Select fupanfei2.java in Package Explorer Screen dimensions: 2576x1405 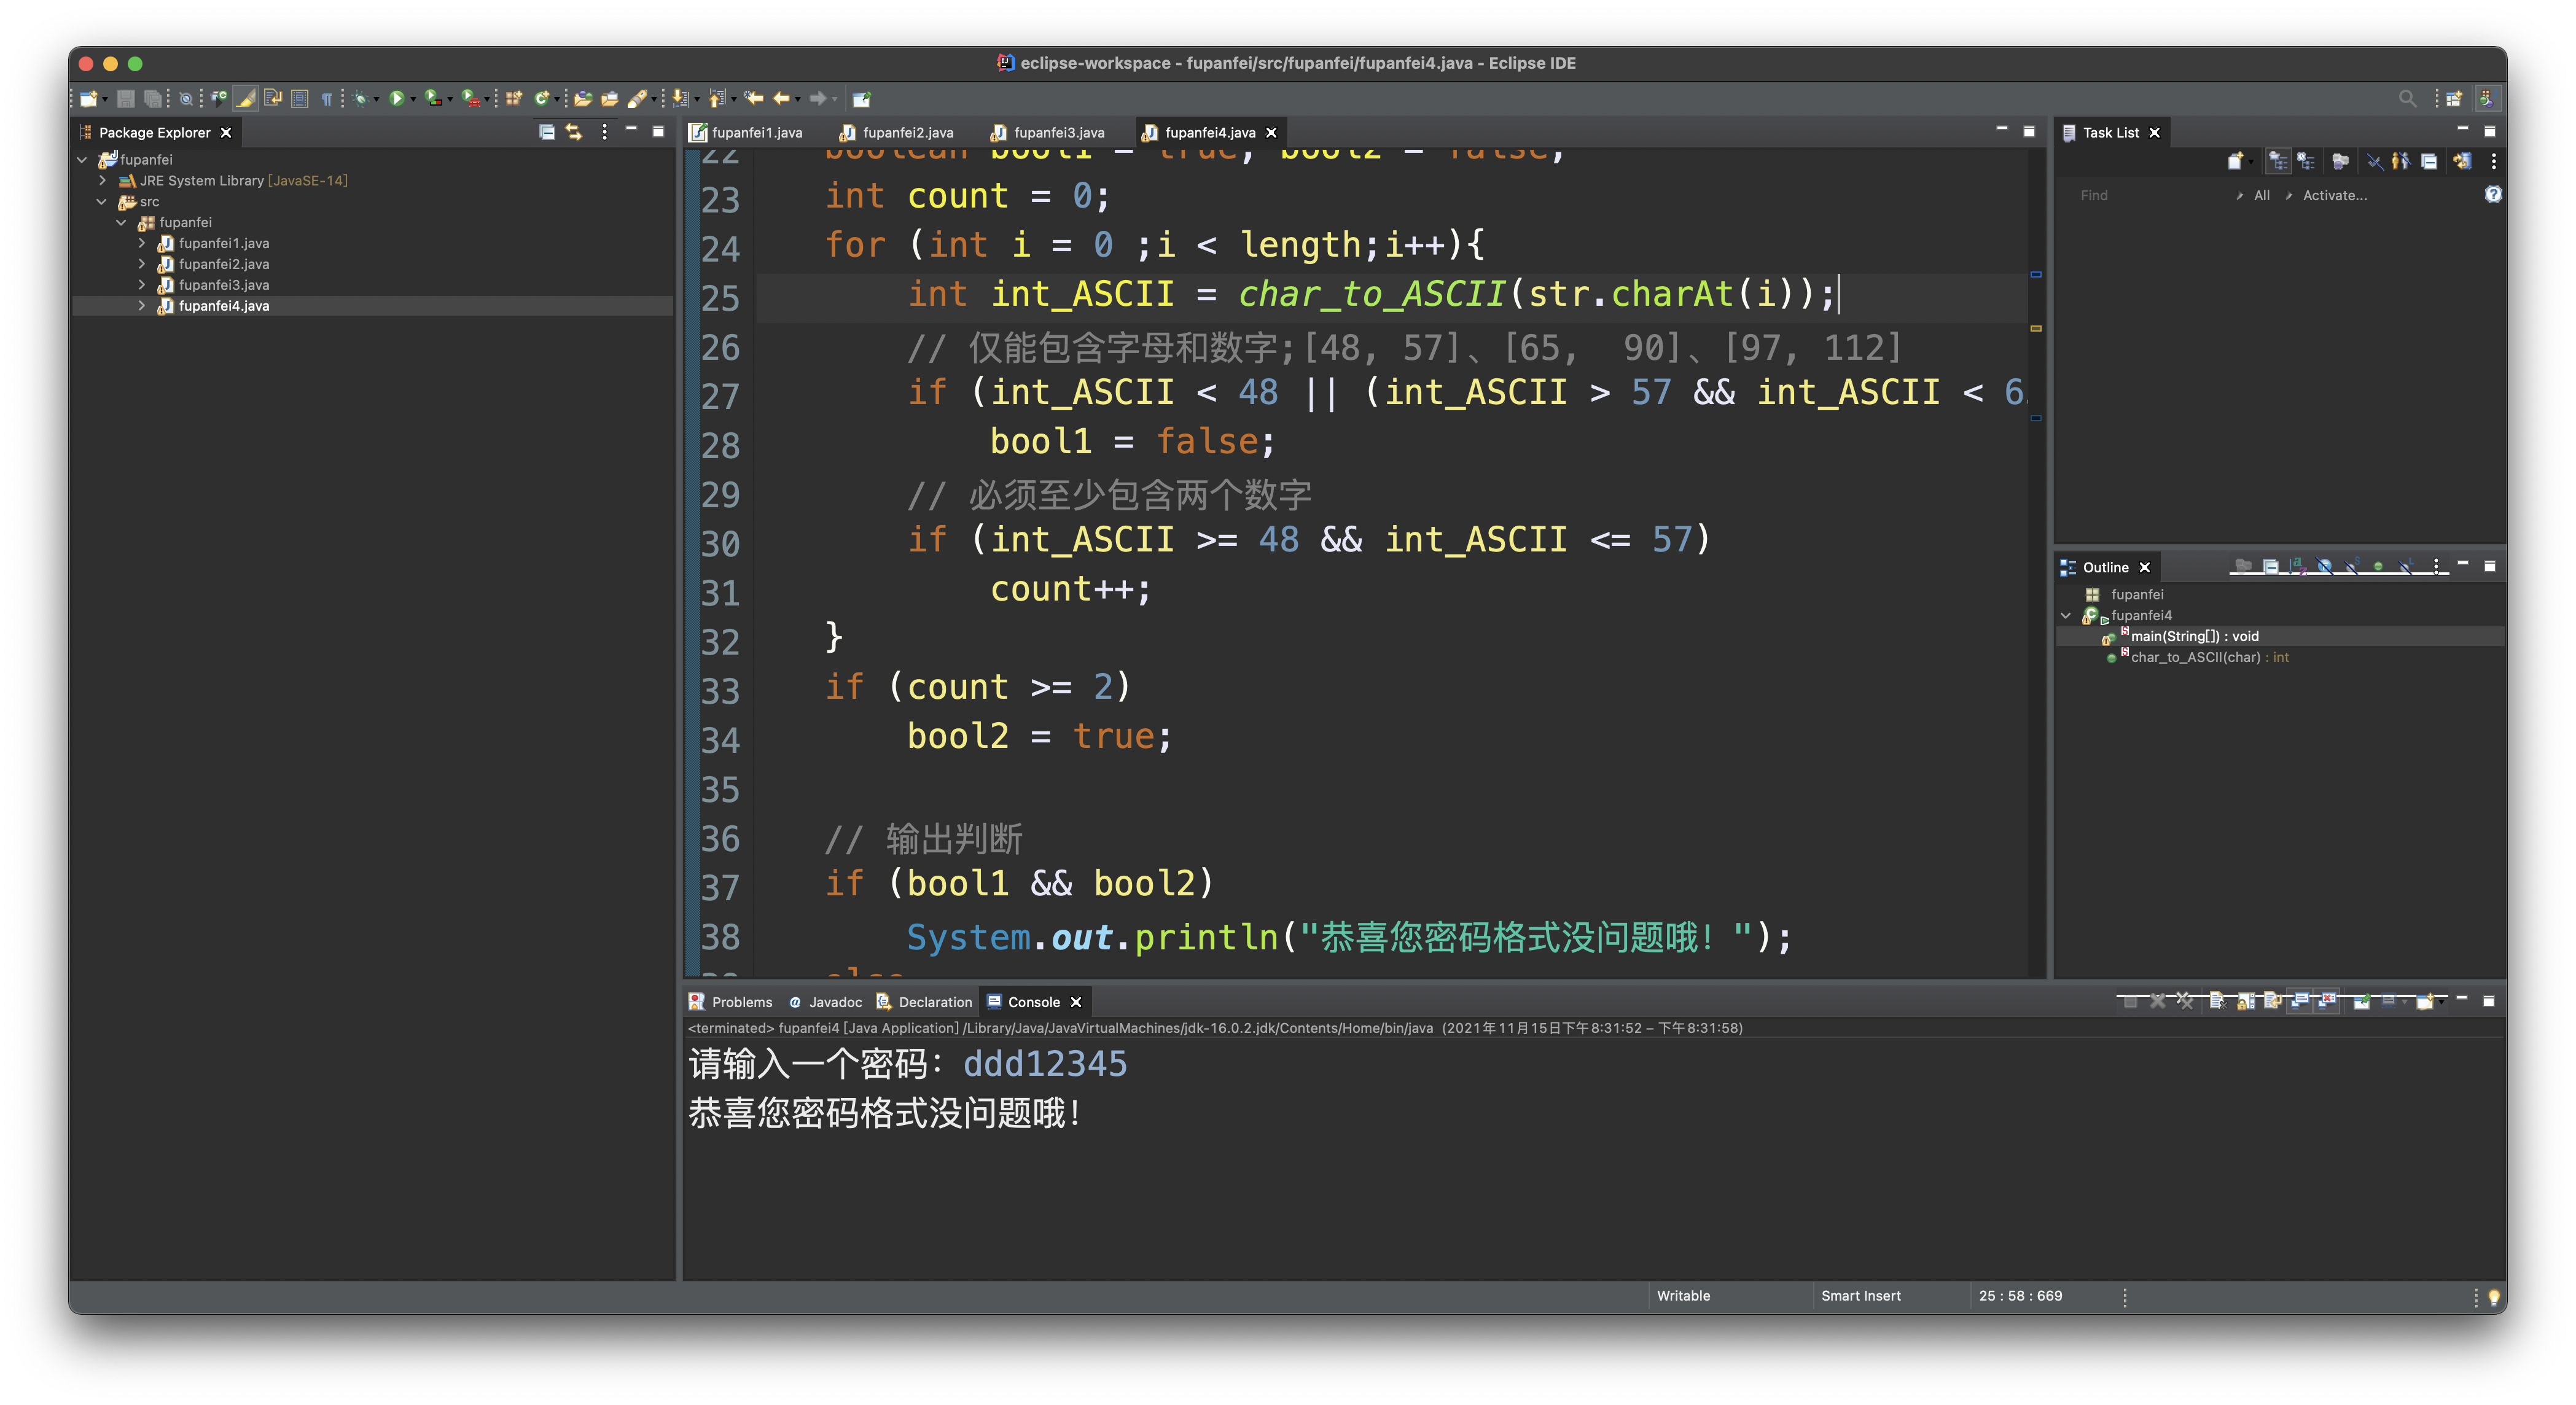pos(223,264)
